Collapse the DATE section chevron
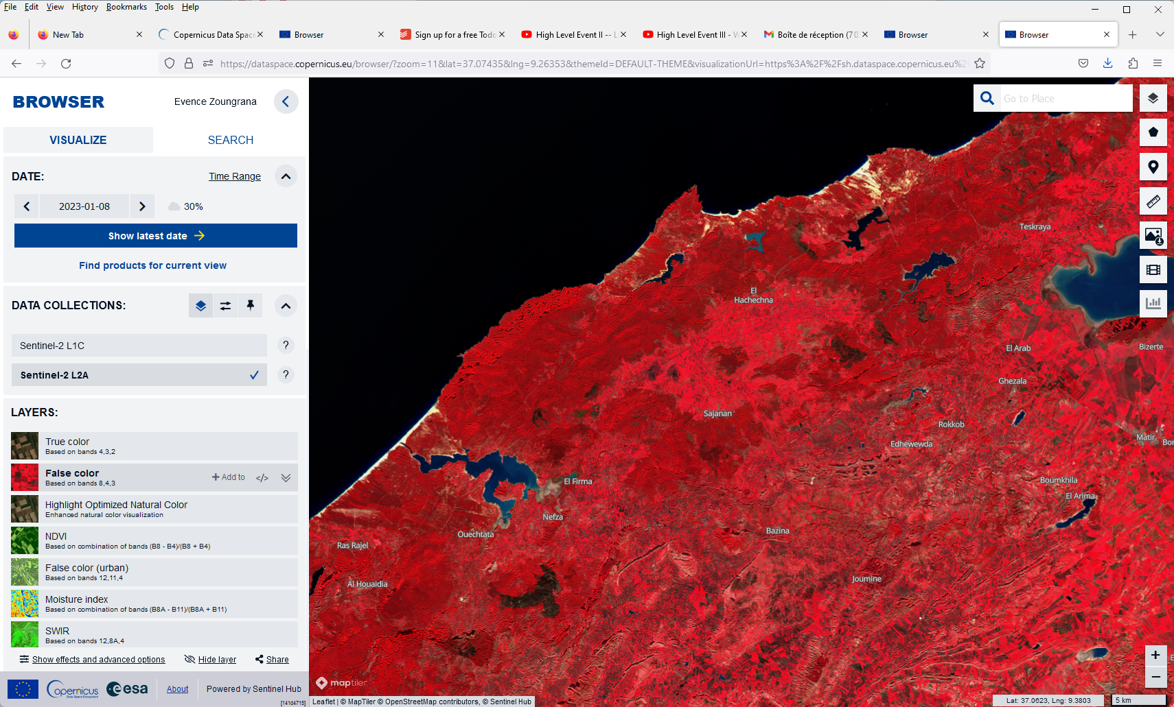 (286, 176)
